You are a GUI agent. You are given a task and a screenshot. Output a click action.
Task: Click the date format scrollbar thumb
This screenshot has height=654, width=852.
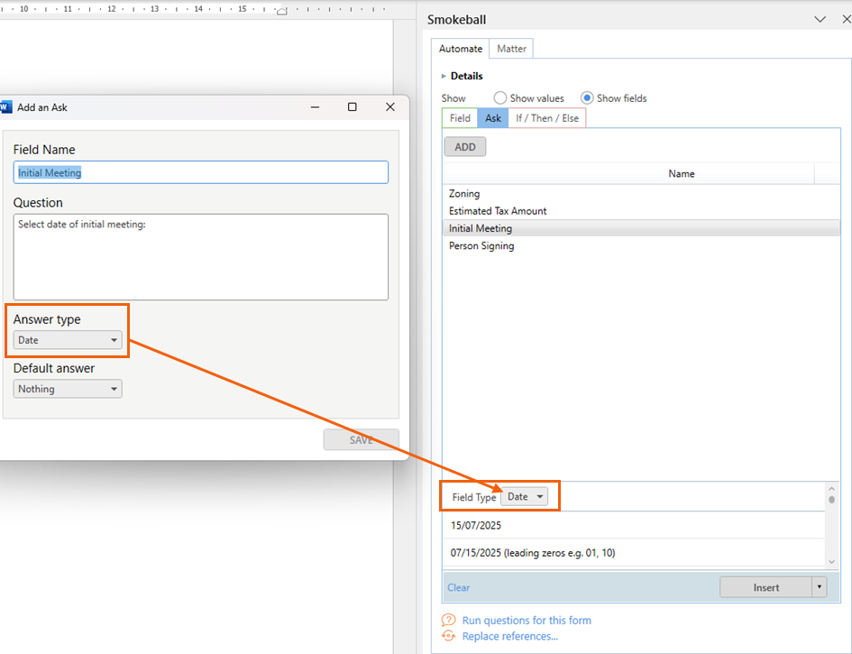coord(831,499)
